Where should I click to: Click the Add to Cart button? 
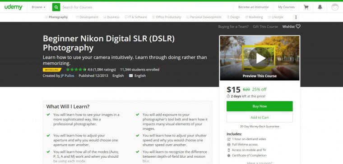(260, 117)
